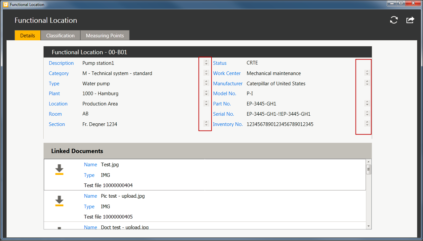Download the Pic test - upload.jpg document
The image size is (423, 241).
[x=59, y=201]
